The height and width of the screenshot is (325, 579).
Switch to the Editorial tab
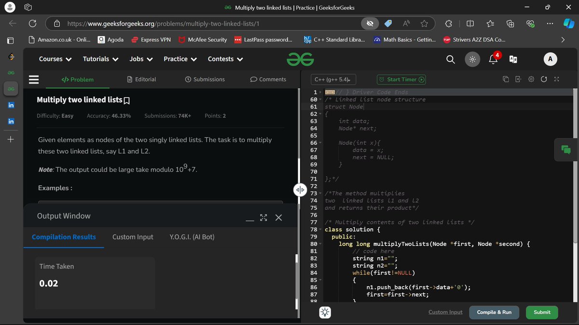tap(141, 79)
